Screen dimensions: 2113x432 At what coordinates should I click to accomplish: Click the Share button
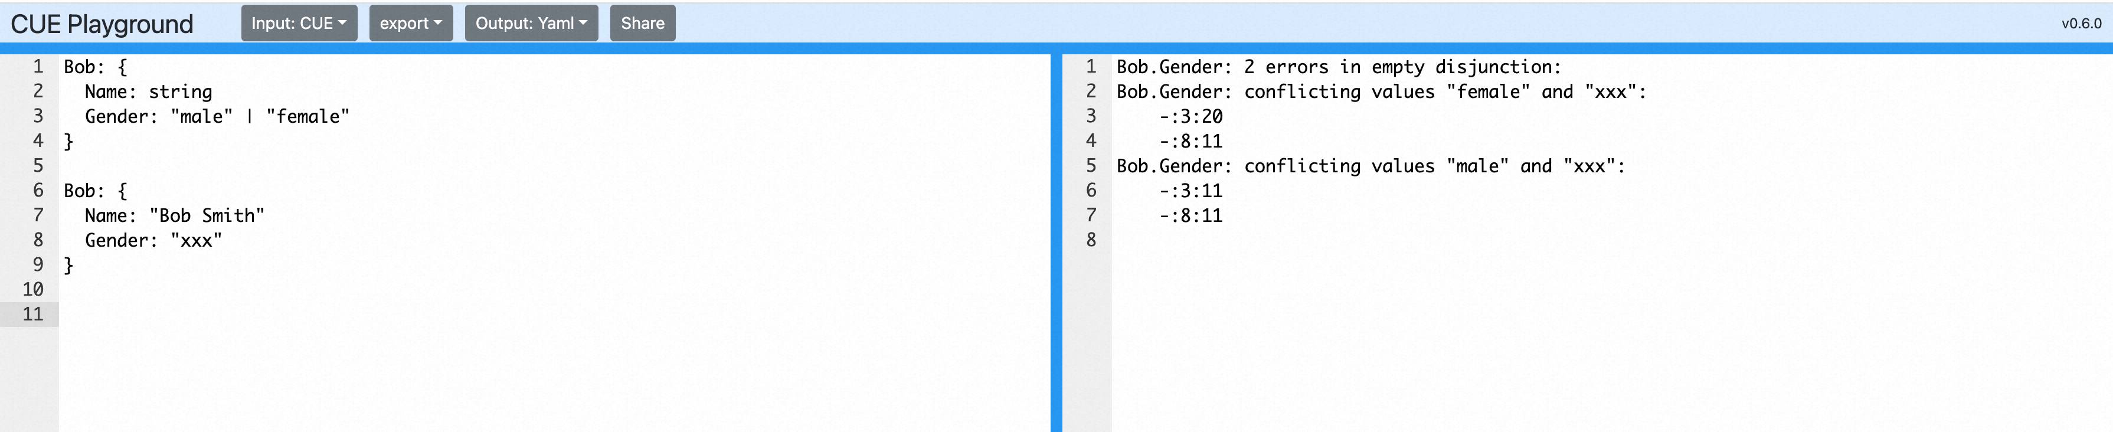pos(642,23)
